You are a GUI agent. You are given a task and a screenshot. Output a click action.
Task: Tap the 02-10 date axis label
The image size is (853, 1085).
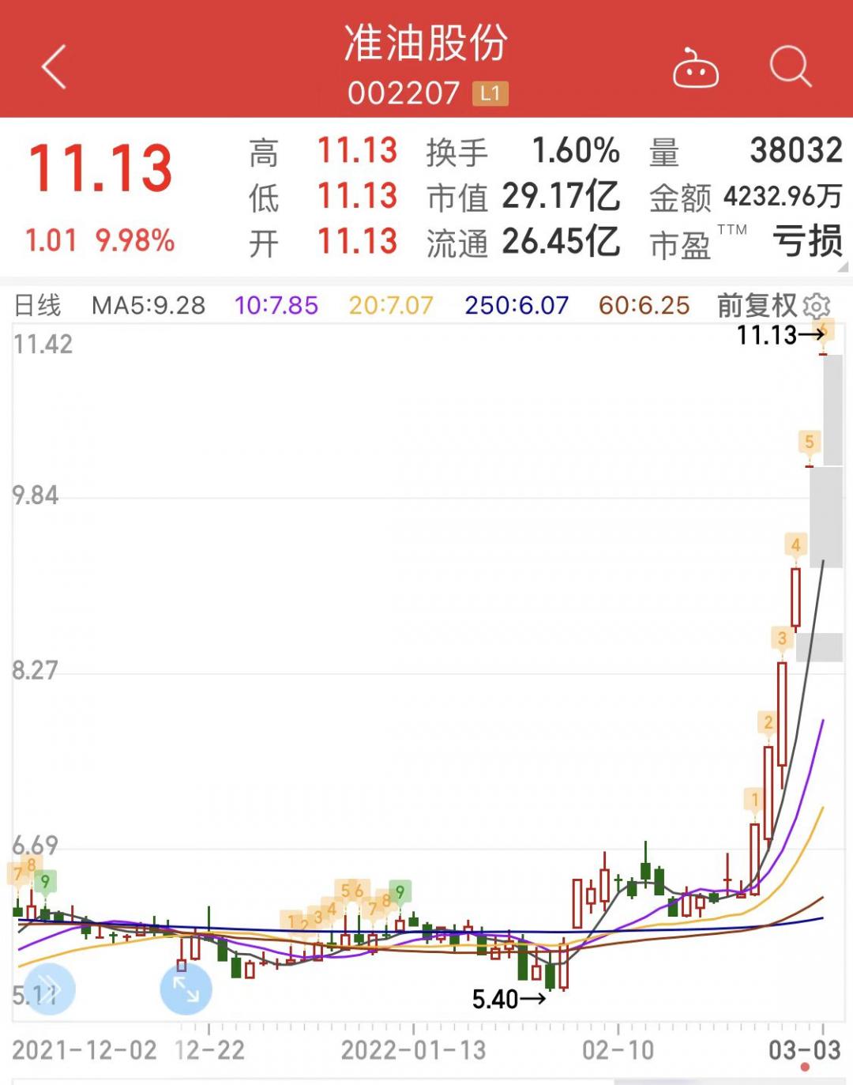618,1050
